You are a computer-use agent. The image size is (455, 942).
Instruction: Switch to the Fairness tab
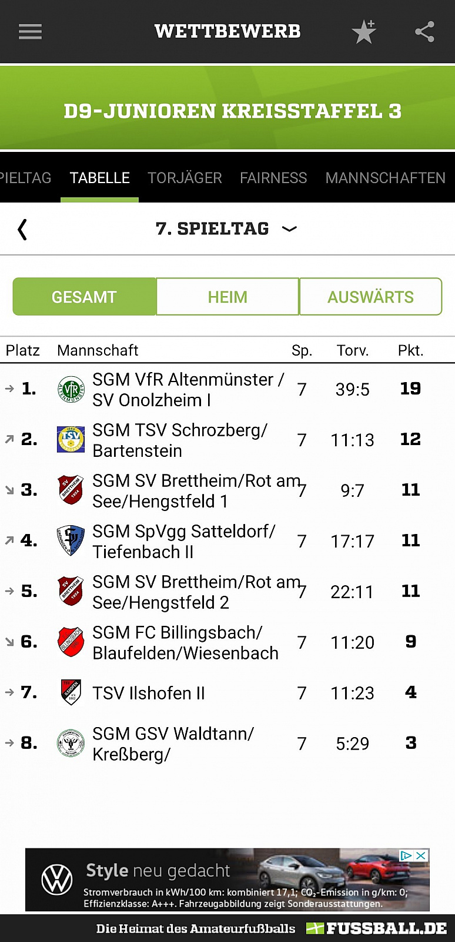click(x=273, y=178)
